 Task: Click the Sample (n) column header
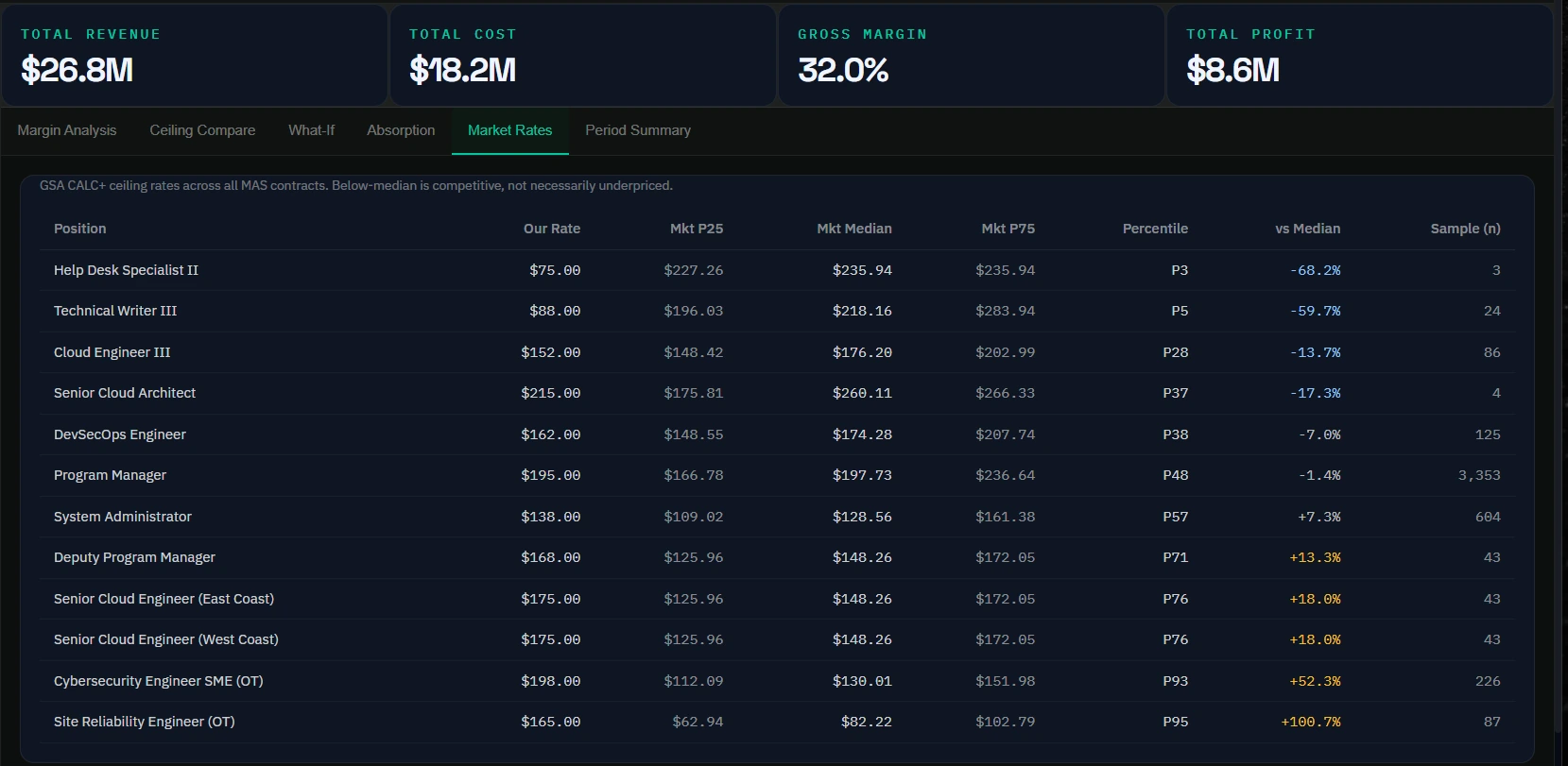click(1466, 229)
